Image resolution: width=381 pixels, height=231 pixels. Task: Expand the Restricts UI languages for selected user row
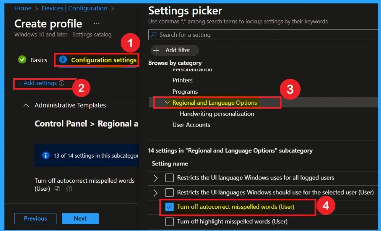(156, 192)
